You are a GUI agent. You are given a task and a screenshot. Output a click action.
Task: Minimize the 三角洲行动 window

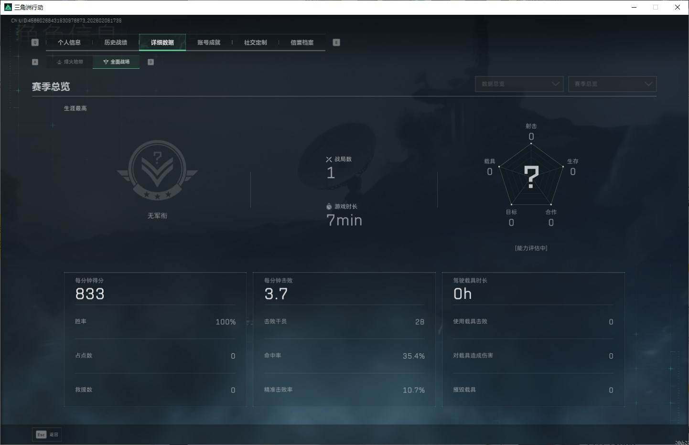tap(634, 7)
